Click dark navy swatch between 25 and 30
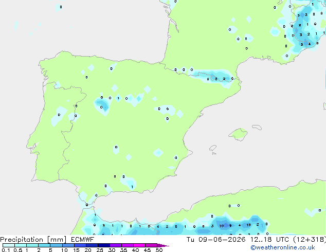Image resolution: width=326 pixels, height=252 pixels. click(x=104, y=245)
